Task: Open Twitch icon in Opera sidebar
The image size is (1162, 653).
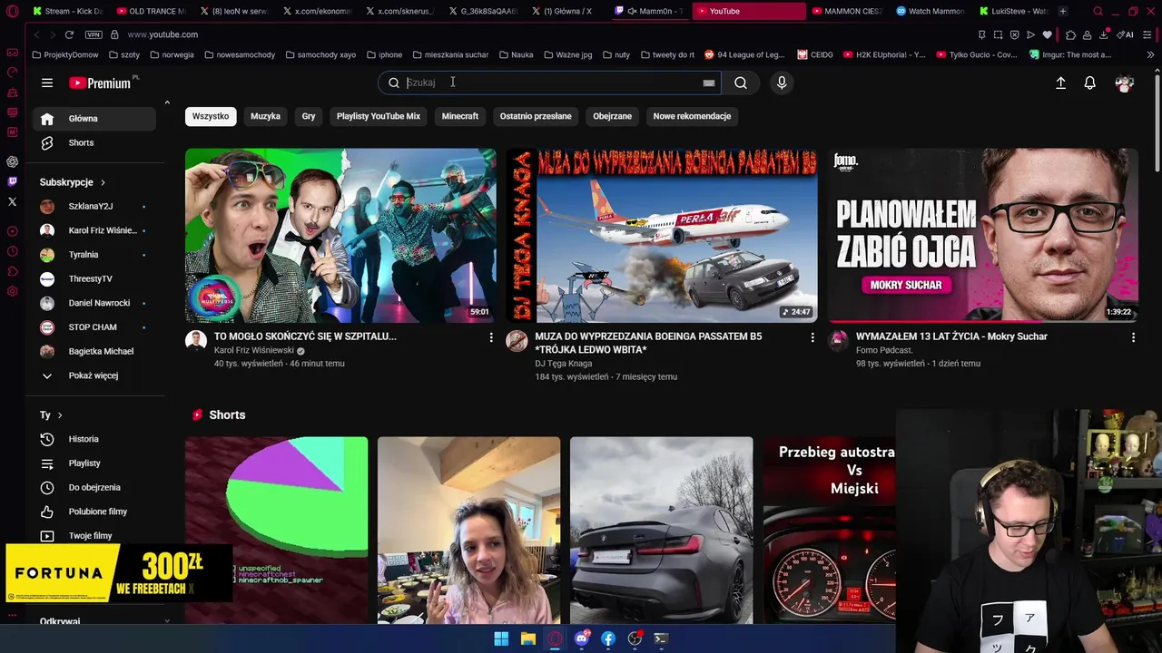Action: (12, 181)
